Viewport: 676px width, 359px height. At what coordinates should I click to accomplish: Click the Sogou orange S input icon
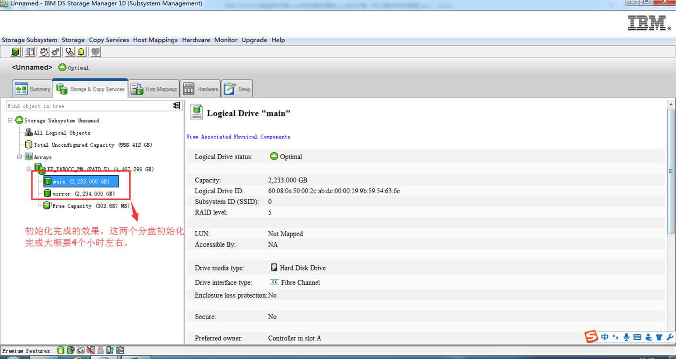pos(591,337)
